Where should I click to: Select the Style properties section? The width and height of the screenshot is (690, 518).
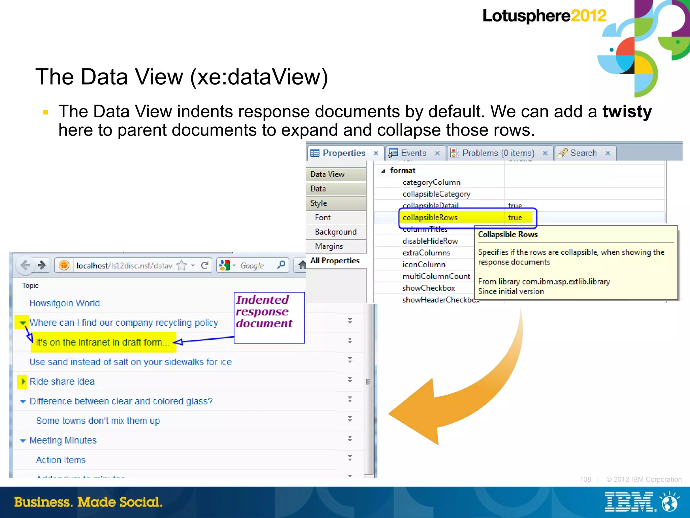tap(336, 203)
